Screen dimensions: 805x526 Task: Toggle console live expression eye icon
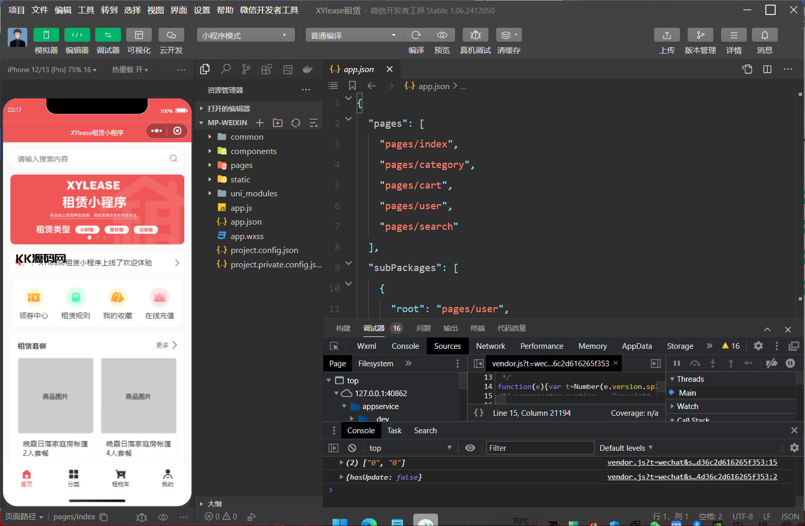pos(470,448)
